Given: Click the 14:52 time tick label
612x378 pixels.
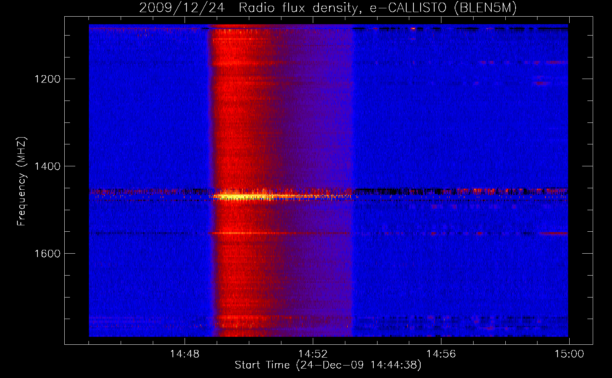Looking at the screenshot, I should tap(313, 354).
